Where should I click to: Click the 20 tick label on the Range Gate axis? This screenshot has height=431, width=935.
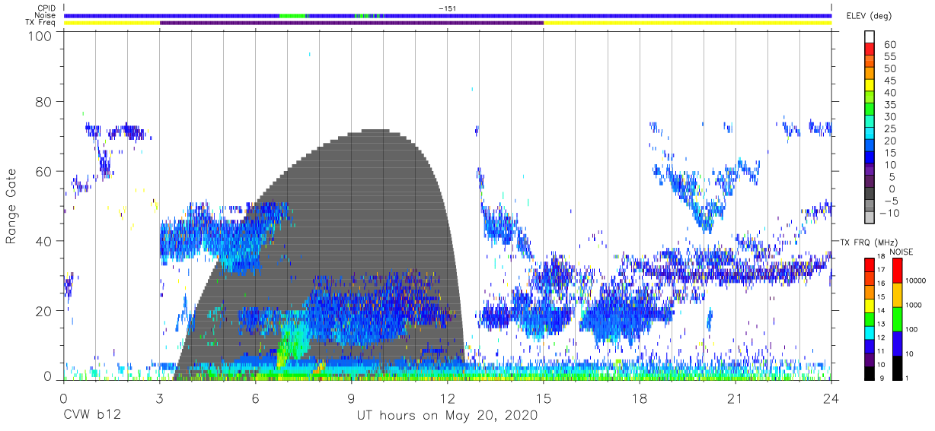tap(44, 311)
